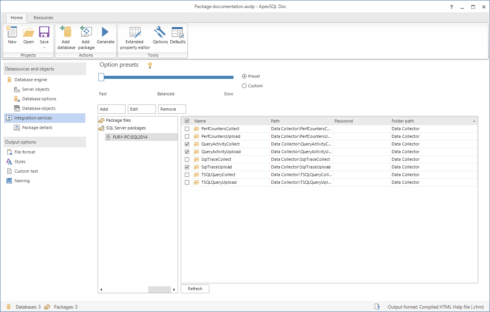
Task: Switch to the Resources tab
Action: point(43,18)
